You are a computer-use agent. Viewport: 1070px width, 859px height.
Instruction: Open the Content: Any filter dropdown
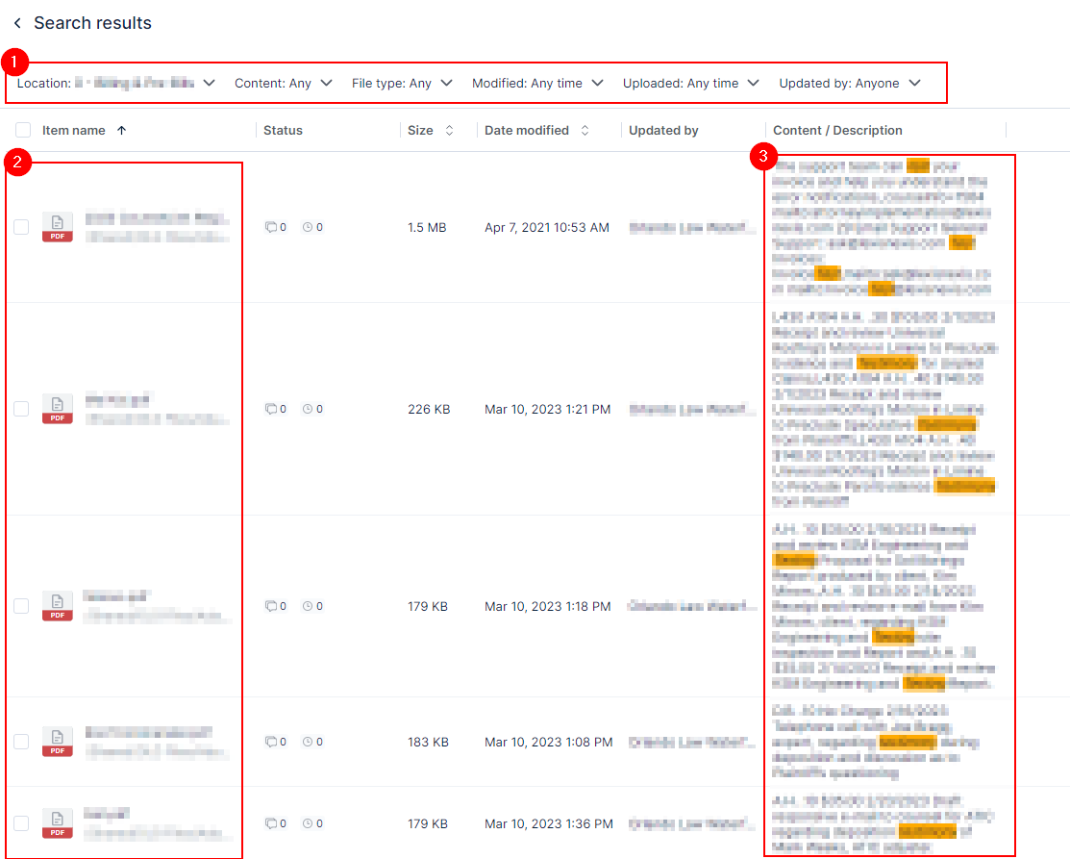coord(283,83)
